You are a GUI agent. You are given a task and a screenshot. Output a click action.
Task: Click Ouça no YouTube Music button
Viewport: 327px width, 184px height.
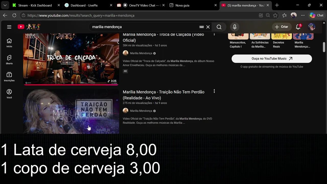[272, 59]
